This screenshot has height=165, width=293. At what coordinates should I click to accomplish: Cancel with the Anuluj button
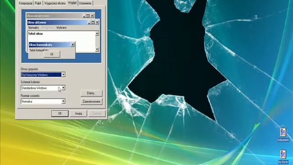click(78, 113)
